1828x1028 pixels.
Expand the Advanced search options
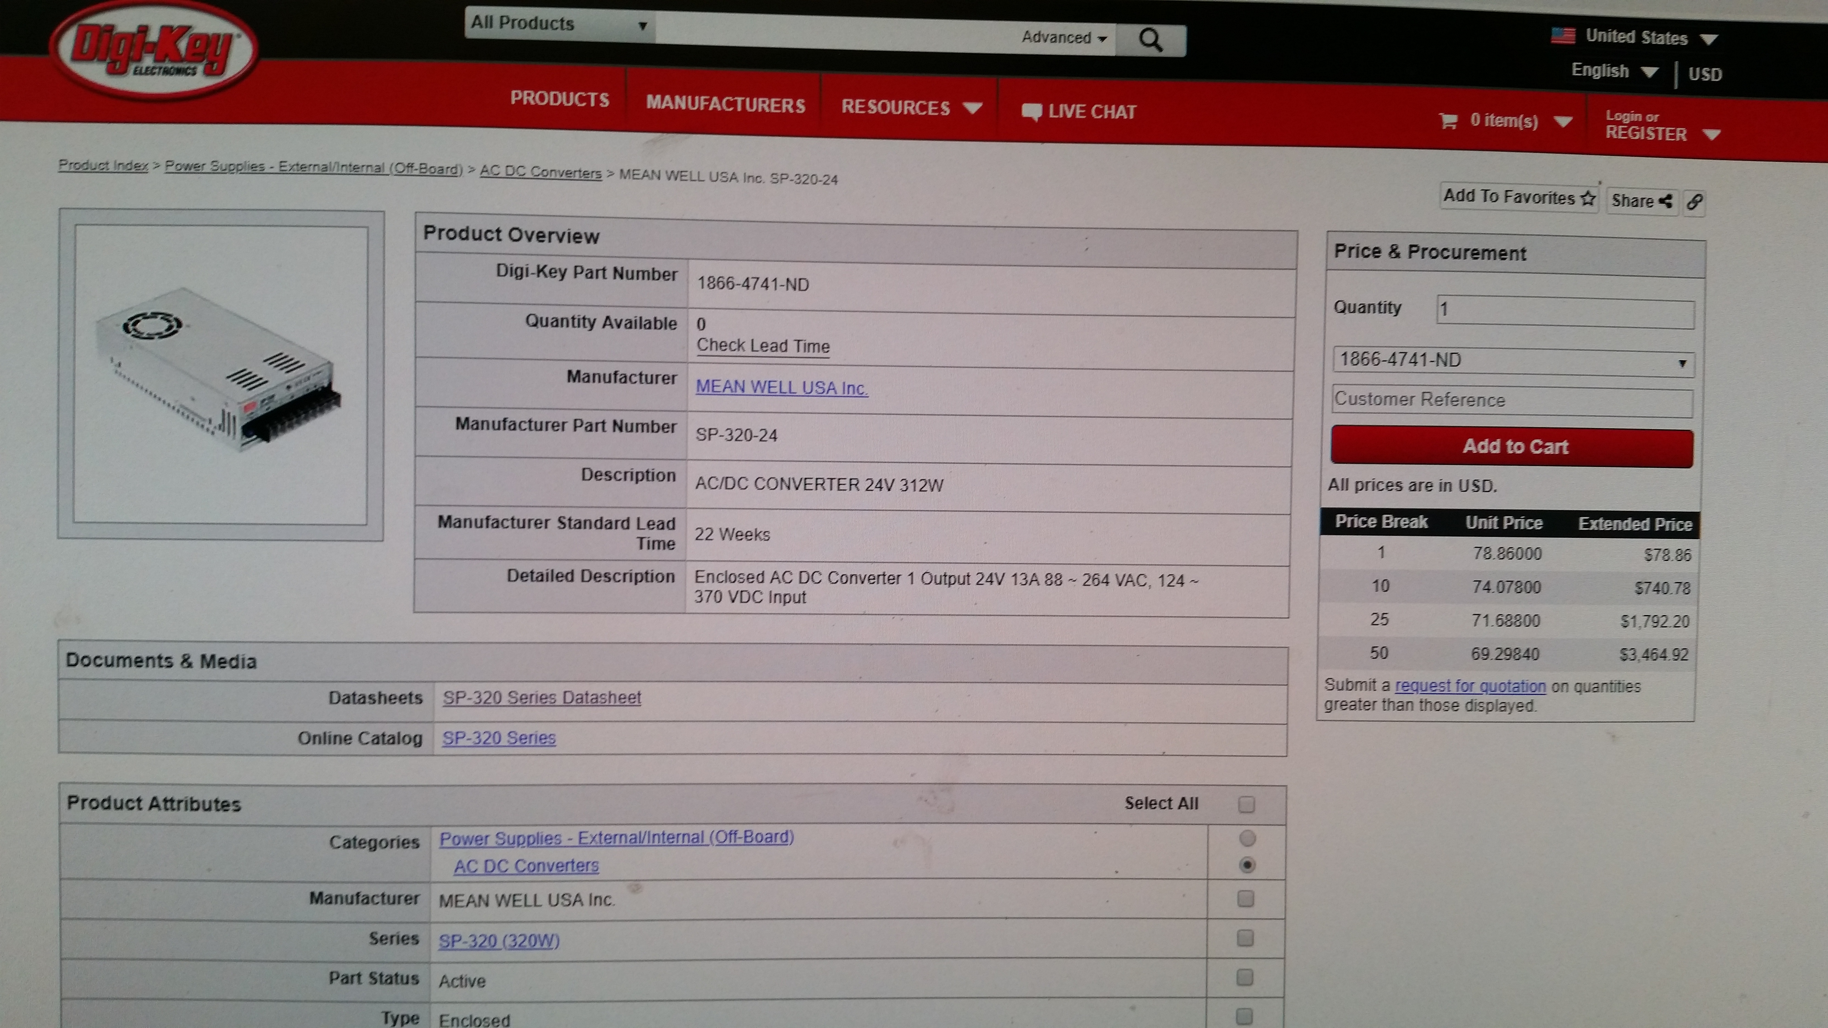(x=1064, y=38)
